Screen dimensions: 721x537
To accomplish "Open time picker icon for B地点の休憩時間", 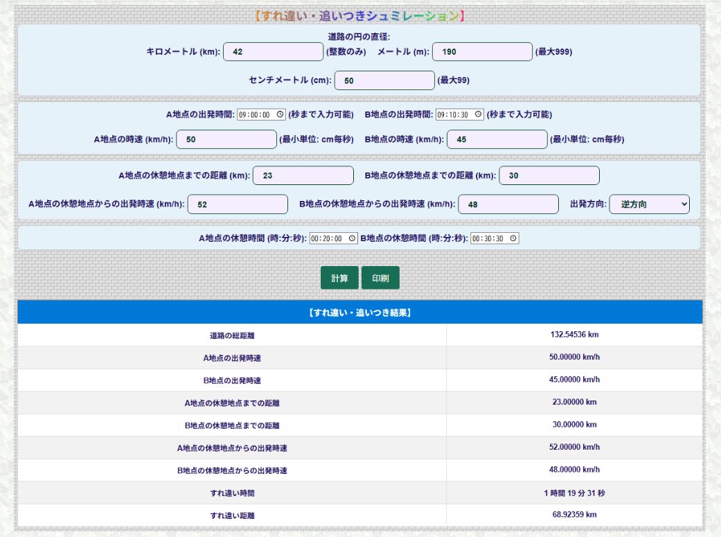I will [513, 238].
